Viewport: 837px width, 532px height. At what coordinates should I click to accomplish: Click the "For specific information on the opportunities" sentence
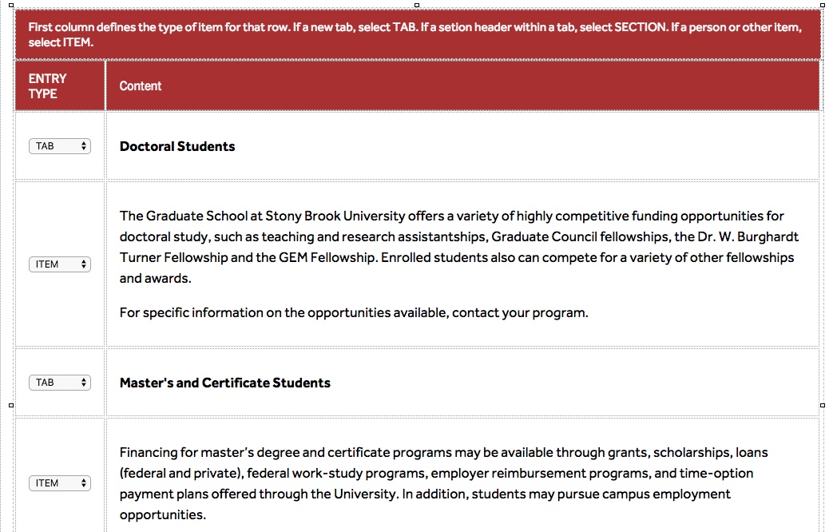pyautogui.click(x=354, y=312)
